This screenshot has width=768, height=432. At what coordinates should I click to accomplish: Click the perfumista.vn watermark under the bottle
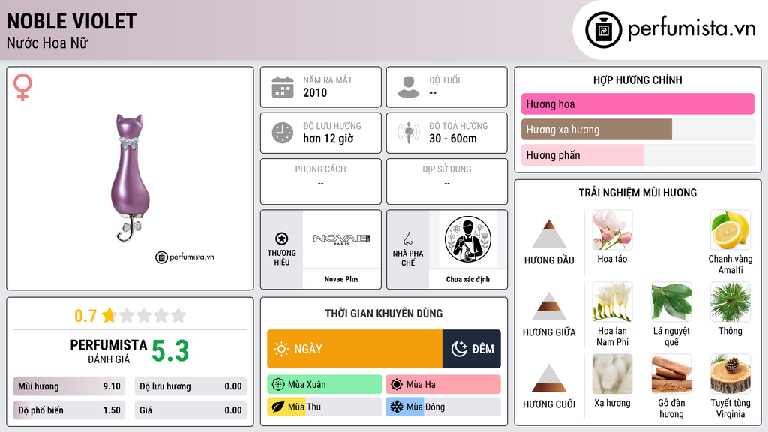pos(184,256)
